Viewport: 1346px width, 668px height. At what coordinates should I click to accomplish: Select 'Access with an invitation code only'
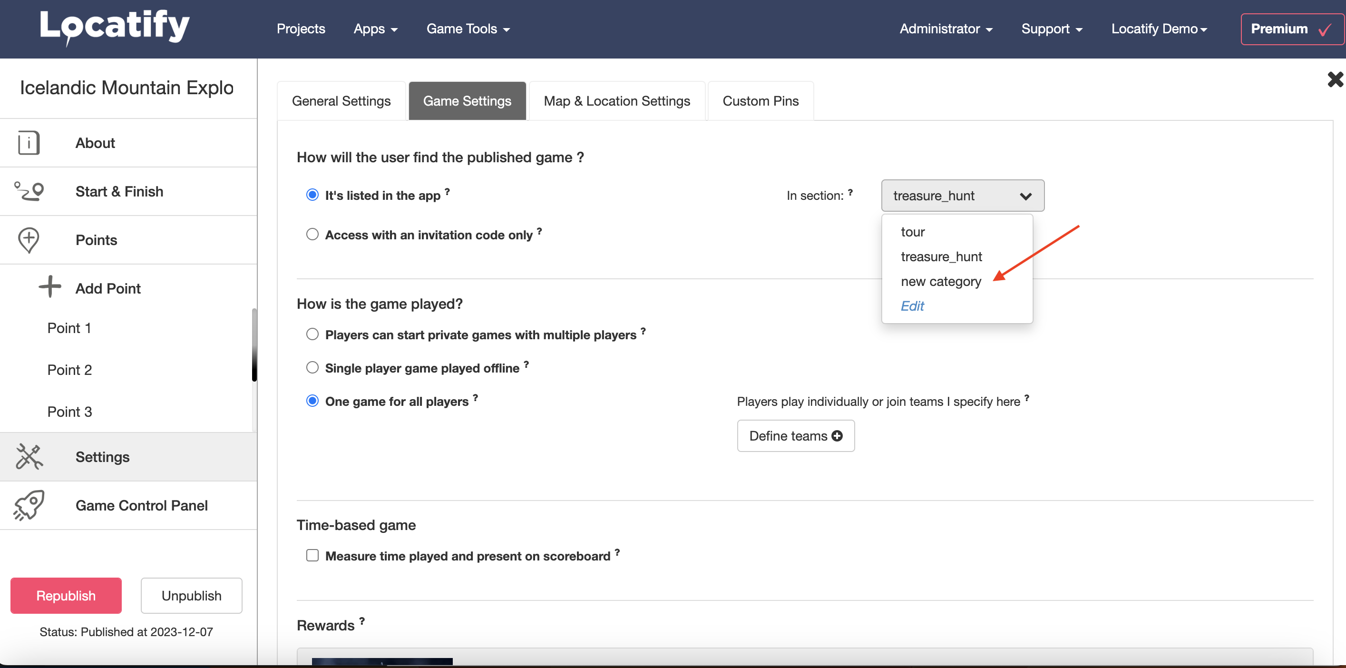312,234
